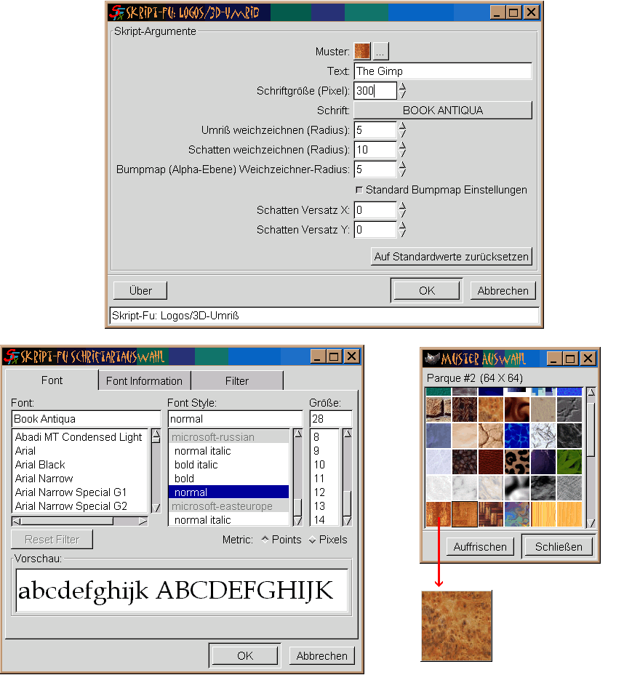Select the highlighted Parque #2 pattern

(x=465, y=514)
